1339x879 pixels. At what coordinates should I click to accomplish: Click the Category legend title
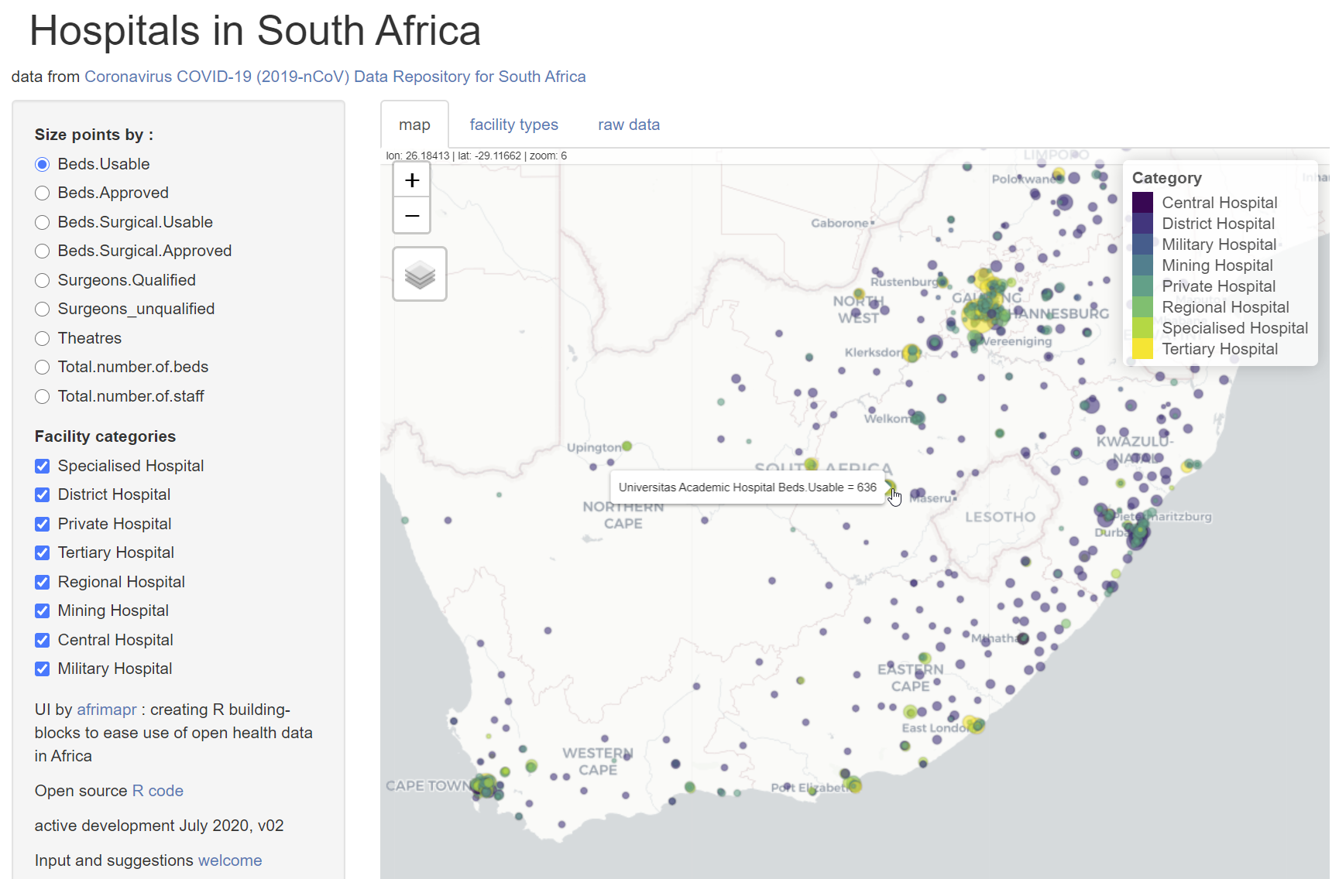click(1166, 178)
